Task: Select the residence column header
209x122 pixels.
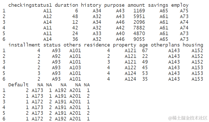Action: [x=97, y=45]
